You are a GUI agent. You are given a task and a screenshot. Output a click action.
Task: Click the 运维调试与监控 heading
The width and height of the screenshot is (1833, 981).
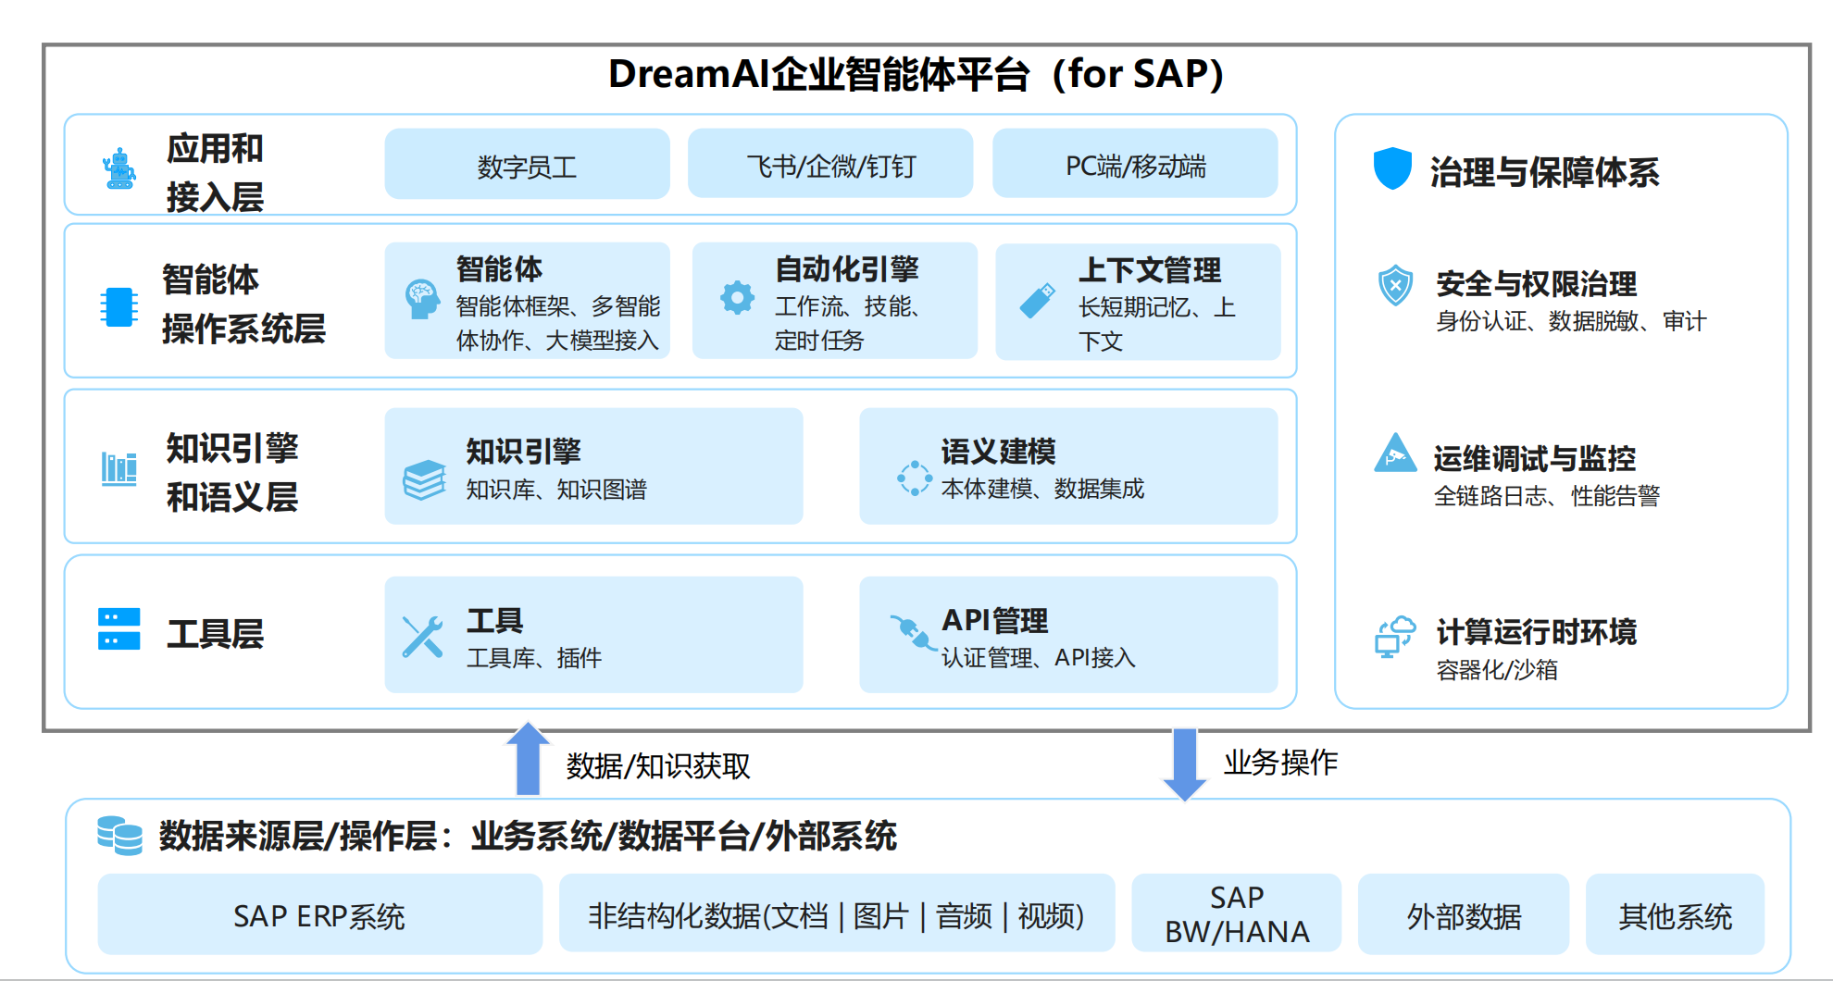pyautogui.click(x=1535, y=458)
